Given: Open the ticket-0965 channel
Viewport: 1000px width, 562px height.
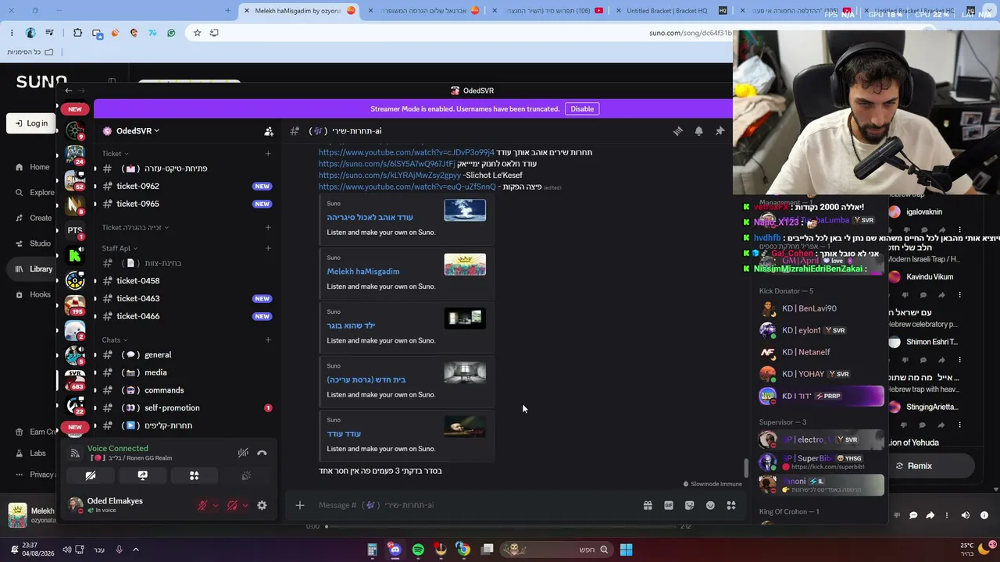Looking at the screenshot, I should click(187, 204).
